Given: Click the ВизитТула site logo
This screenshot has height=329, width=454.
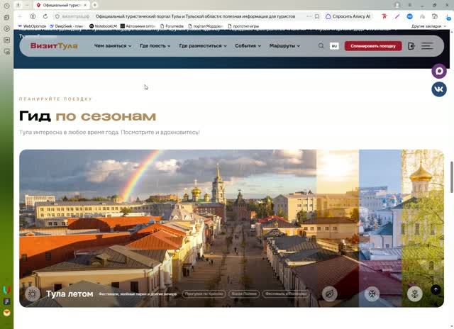Looking at the screenshot, I should click(54, 45).
